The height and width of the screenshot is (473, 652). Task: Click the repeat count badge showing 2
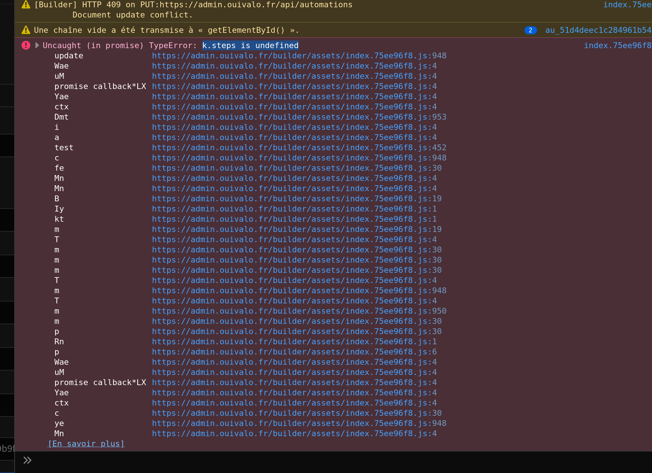530,30
